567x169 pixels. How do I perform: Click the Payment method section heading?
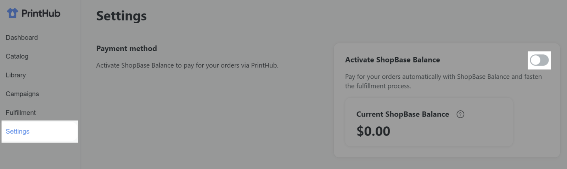pyautogui.click(x=127, y=49)
